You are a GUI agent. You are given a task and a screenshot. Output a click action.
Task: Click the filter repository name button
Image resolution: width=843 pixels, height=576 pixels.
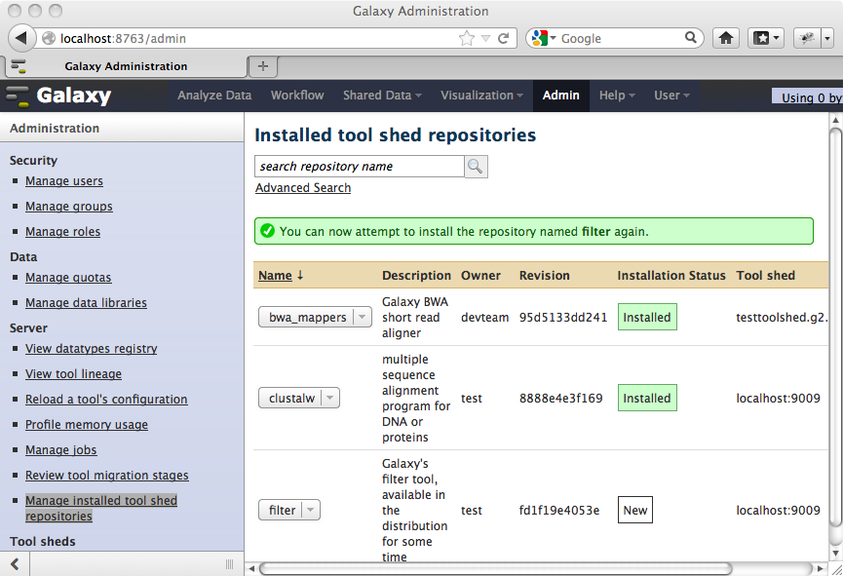pyautogui.click(x=282, y=510)
